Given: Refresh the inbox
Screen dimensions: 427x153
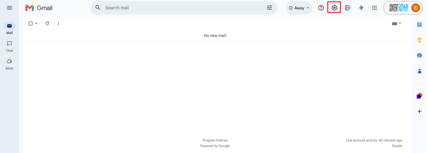Looking at the screenshot, I should point(47,23).
